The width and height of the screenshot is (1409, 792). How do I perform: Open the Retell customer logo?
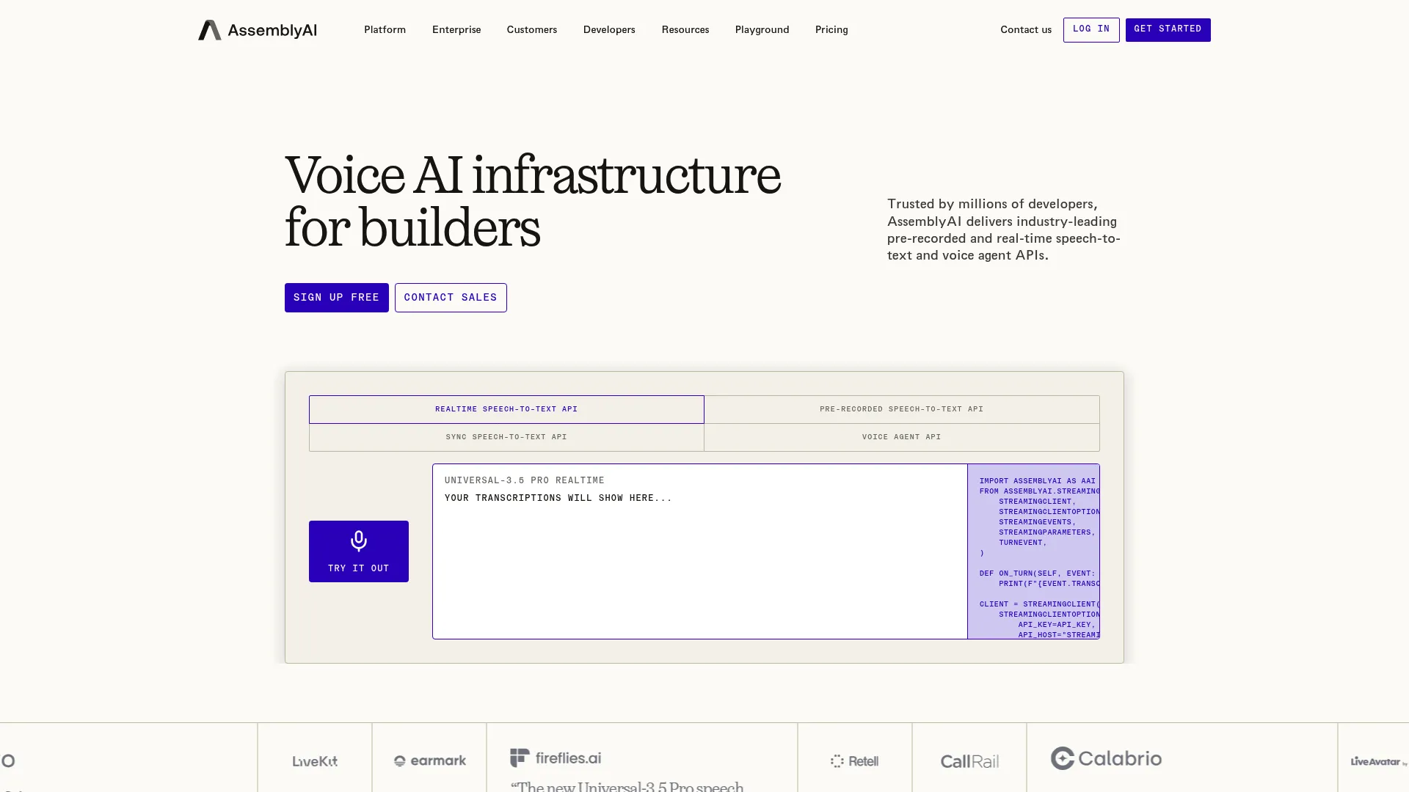point(855,761)
